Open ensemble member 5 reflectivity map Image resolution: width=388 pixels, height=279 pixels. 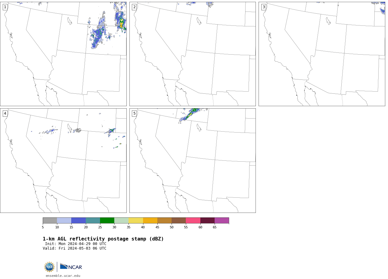click(192, 160)
